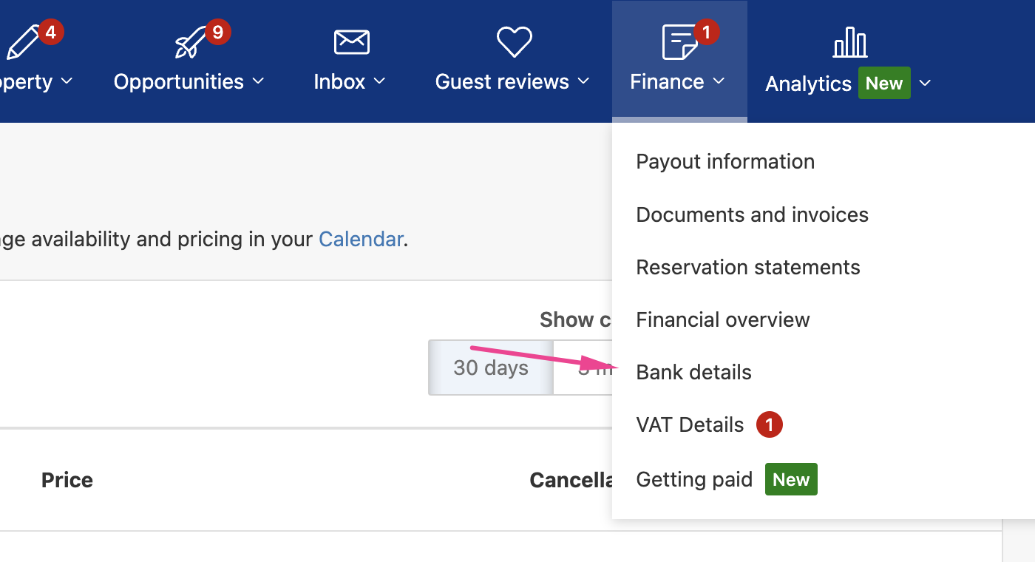Click the Guest reviews heart icon
Viewport: 1035px width, 562px height.
(x=514, y=42)
